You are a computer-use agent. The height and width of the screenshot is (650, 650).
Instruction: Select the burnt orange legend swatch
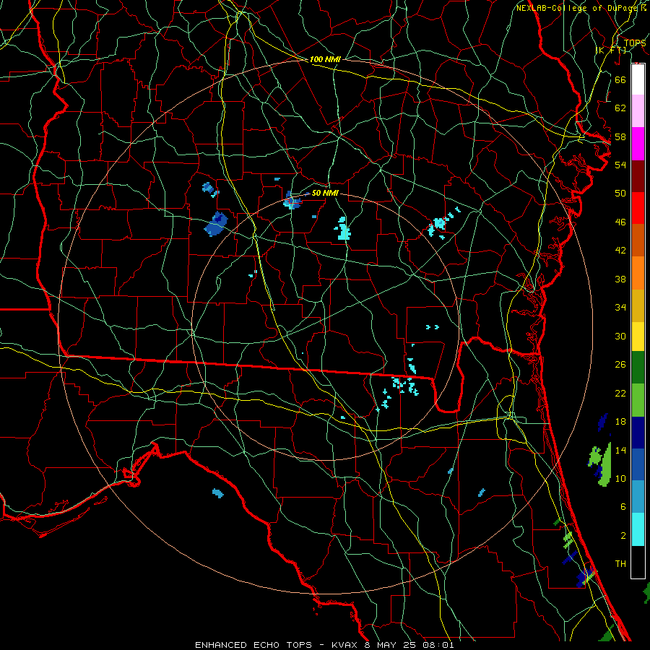click(638, 240)
